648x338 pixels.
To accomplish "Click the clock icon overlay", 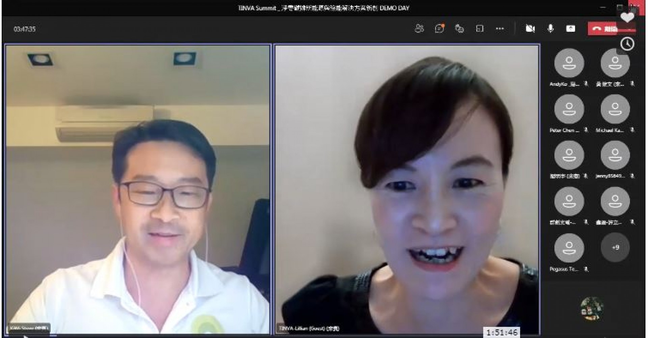I will 627,44.
